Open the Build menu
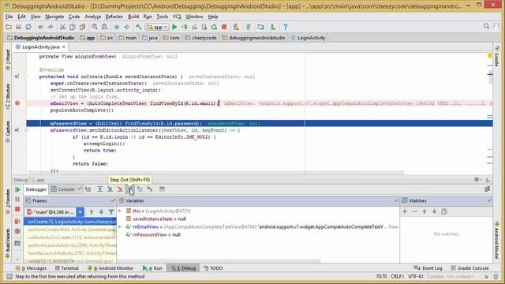505x284 pixels. pos(133,17)
